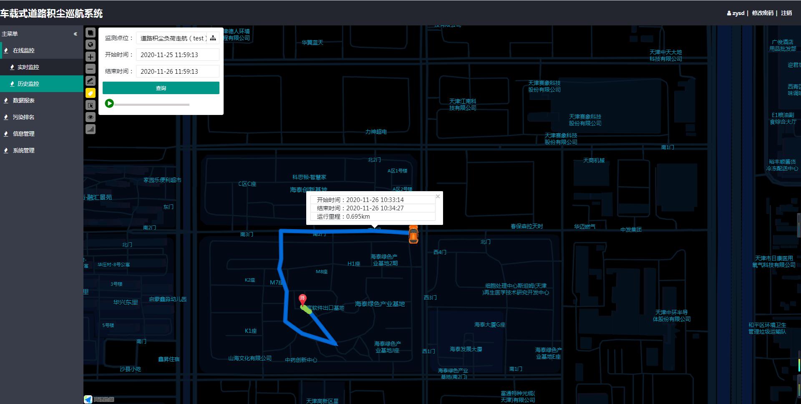Open the monitoring point tree selector
Viewport: 801px width, 404px height.
[213, 38]
